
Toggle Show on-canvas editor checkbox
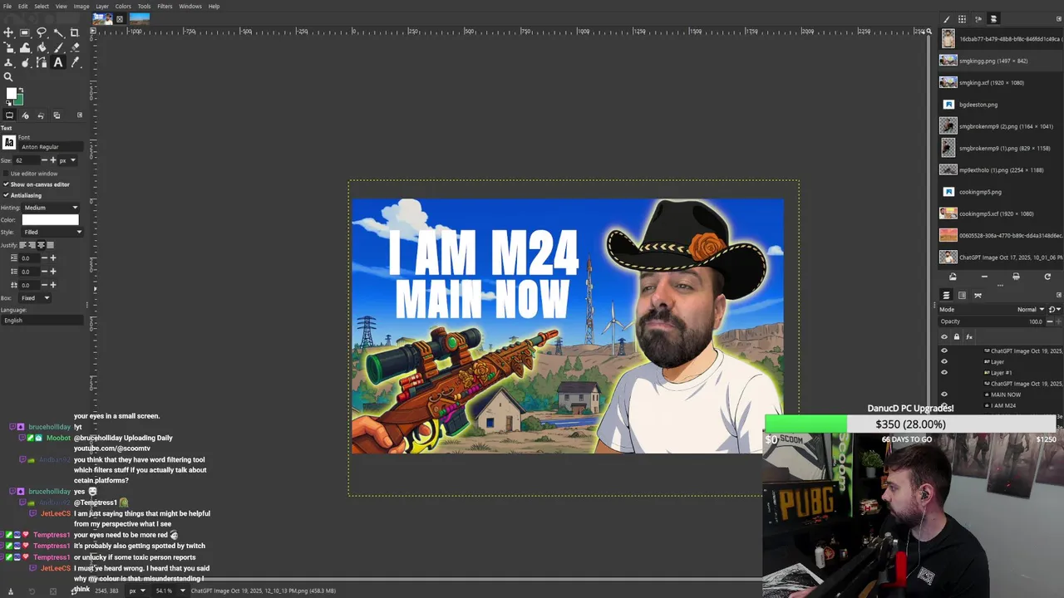tap(7, 184)
